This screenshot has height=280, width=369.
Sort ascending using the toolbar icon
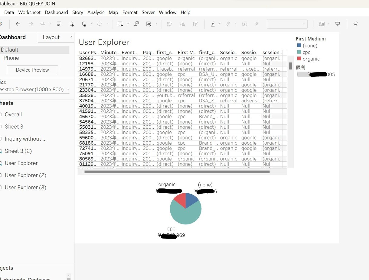[x=182, y=24]
